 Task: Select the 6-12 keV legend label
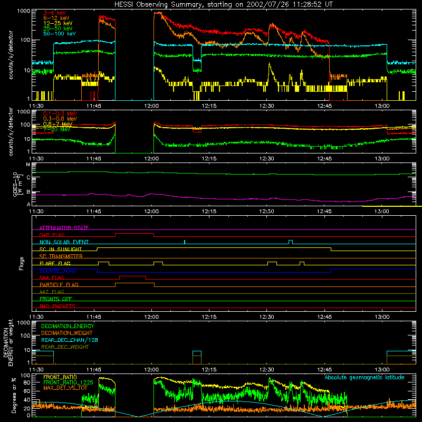point(56,18)
